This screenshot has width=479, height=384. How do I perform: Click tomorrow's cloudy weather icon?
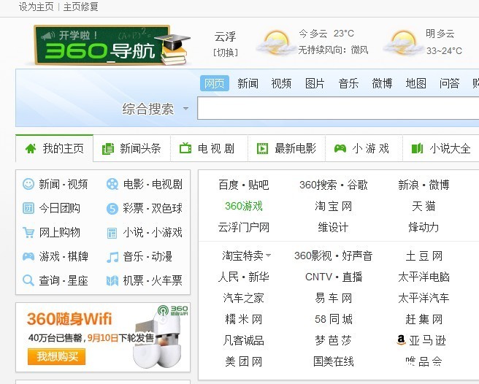[x=402, y=42]
